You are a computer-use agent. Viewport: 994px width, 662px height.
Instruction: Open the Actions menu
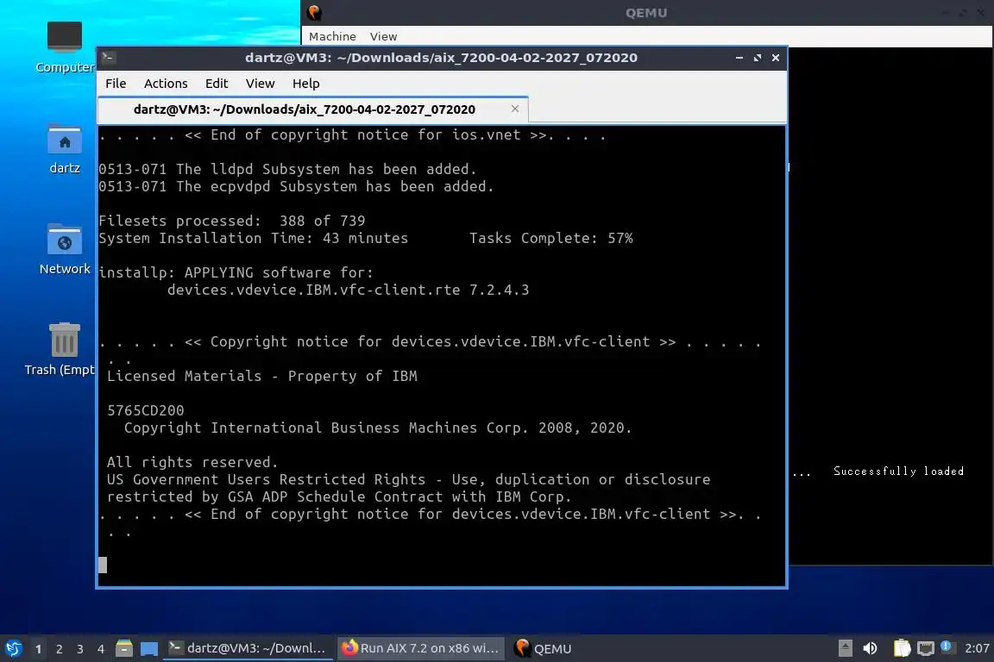(x=166, y=84)
